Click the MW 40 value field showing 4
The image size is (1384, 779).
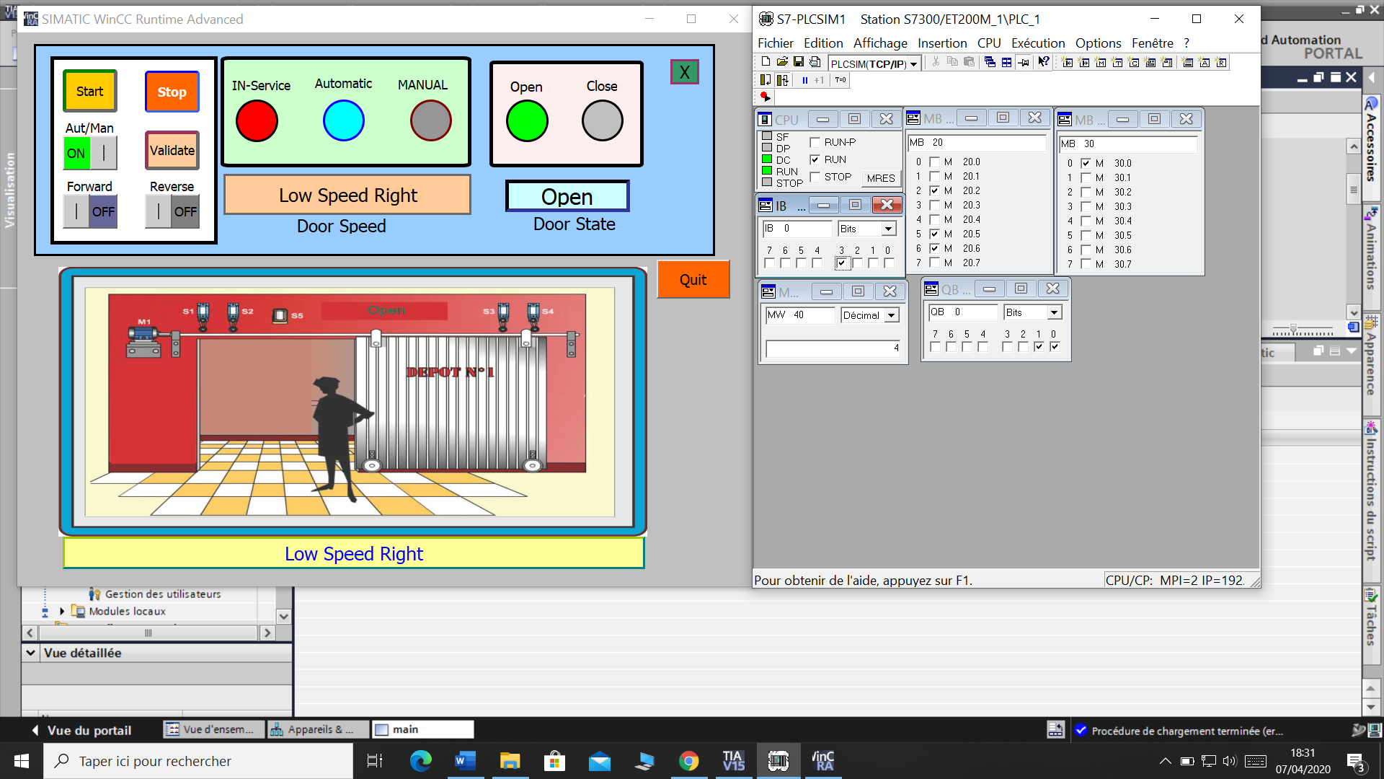(833, 348)
